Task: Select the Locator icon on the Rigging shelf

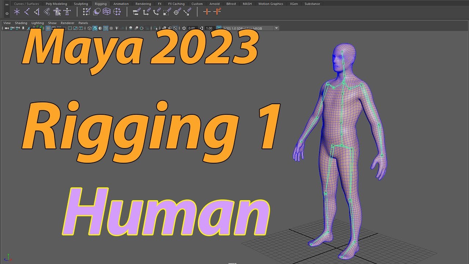Action: pos(17,12)
